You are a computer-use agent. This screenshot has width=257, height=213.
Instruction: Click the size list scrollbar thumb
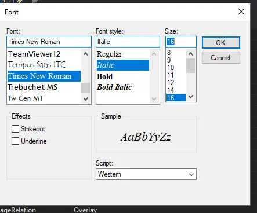pos(191,65)
